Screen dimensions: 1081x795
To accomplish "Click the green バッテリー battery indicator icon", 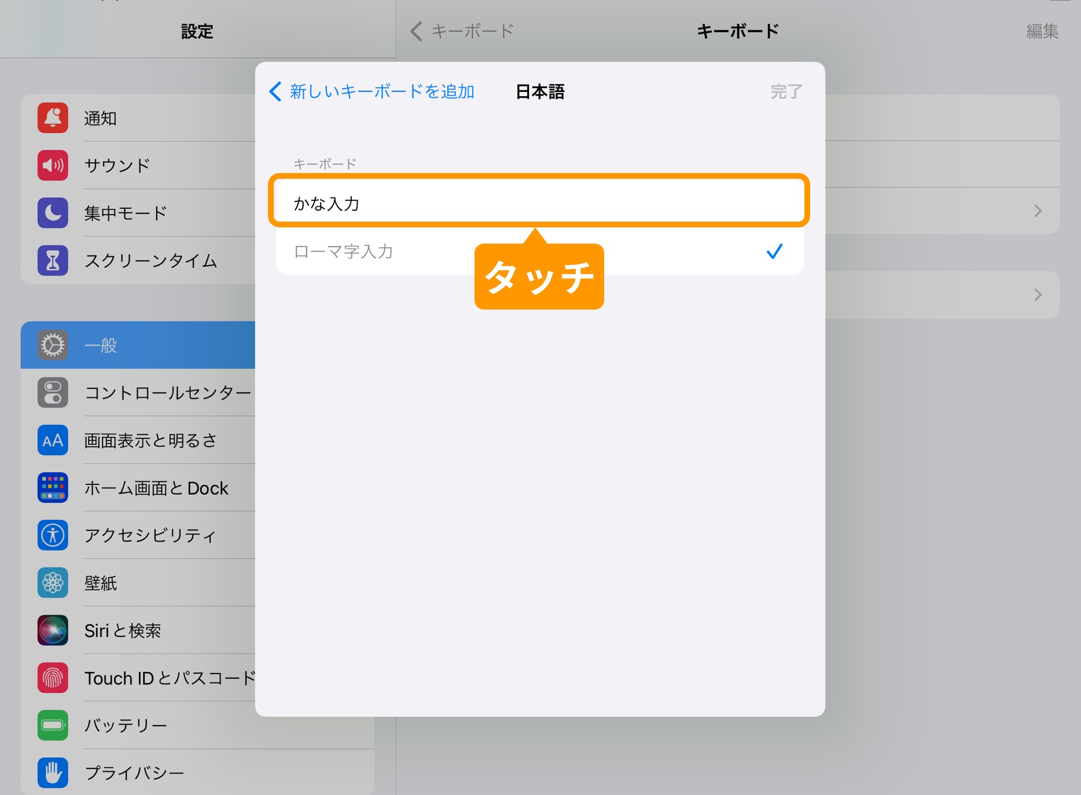I will pos(53,725).
